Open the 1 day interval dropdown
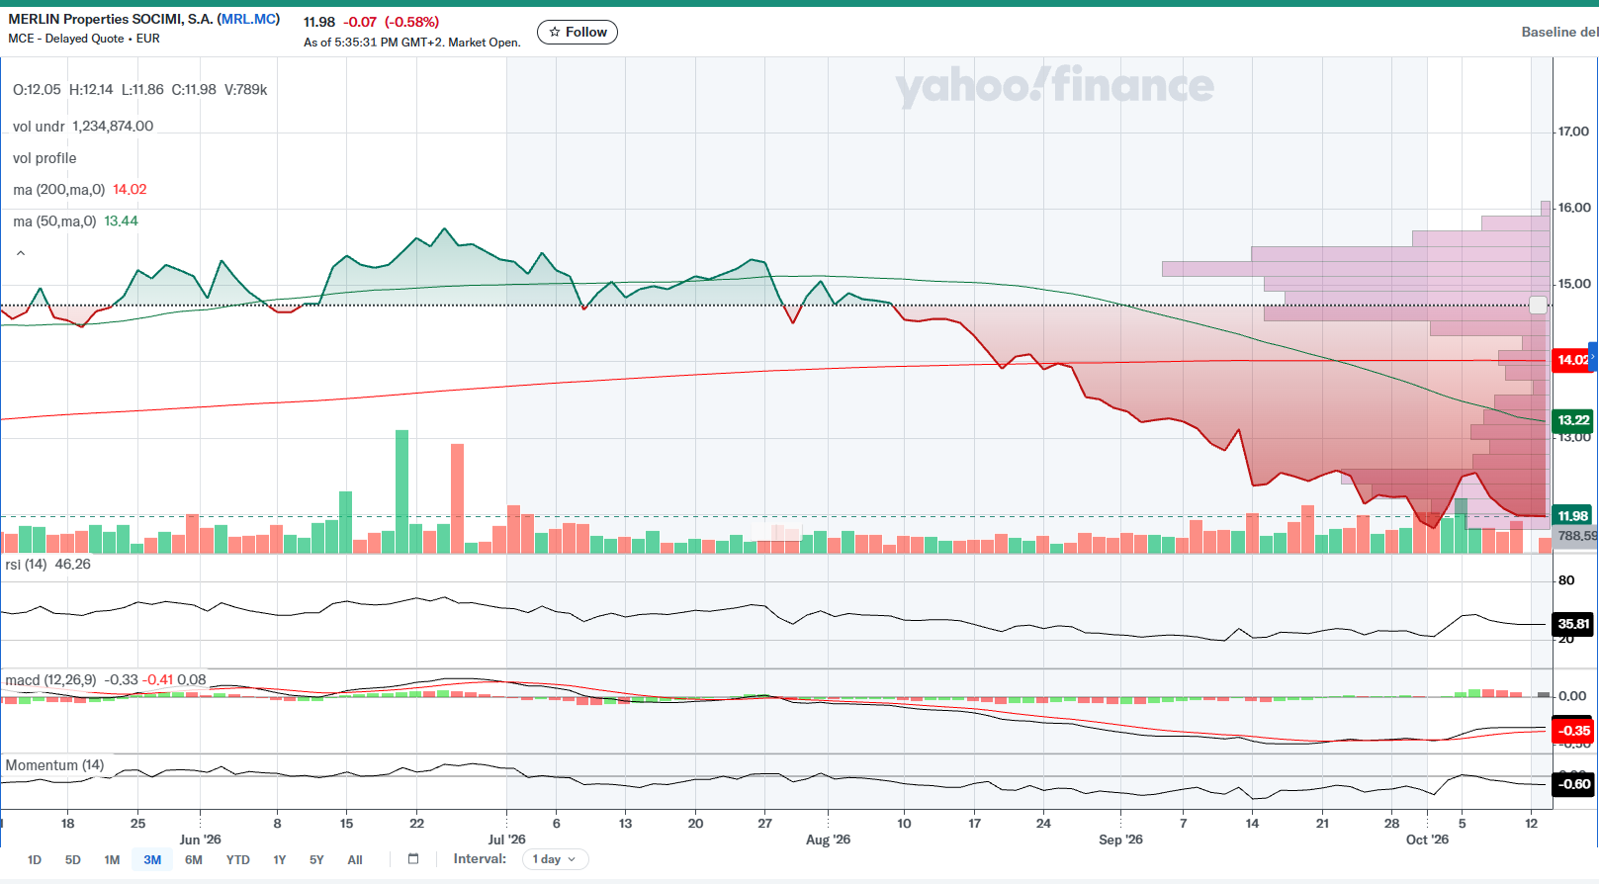 click(555, 859)
